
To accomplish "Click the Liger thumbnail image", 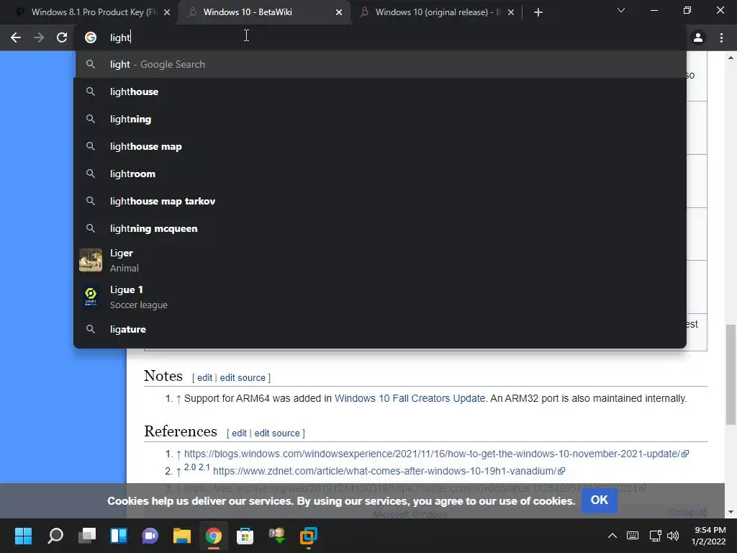I will pyautogui.click(x=91, y=260).
